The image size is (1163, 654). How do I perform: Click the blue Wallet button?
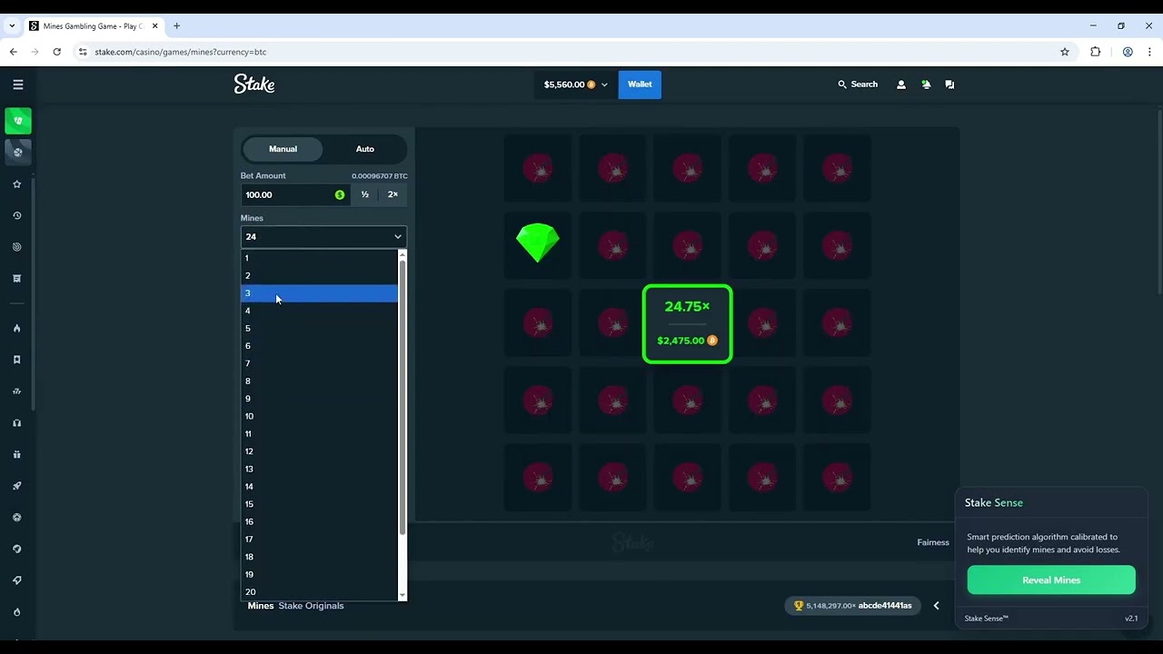click(x=640, y=84)
